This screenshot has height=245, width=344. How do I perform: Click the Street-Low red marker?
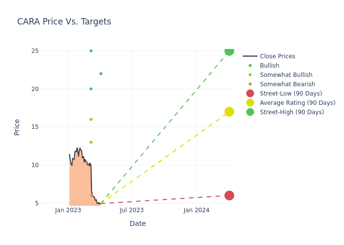[x=229, y=196]
